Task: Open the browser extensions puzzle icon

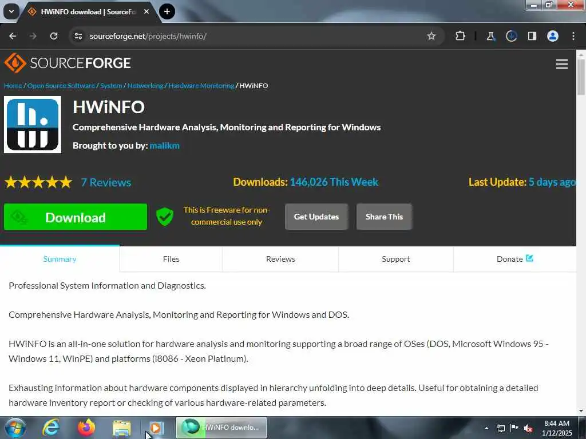Action: [x=461, y=36]
